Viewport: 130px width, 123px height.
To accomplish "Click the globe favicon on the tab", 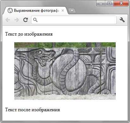I will coord(10,10).
